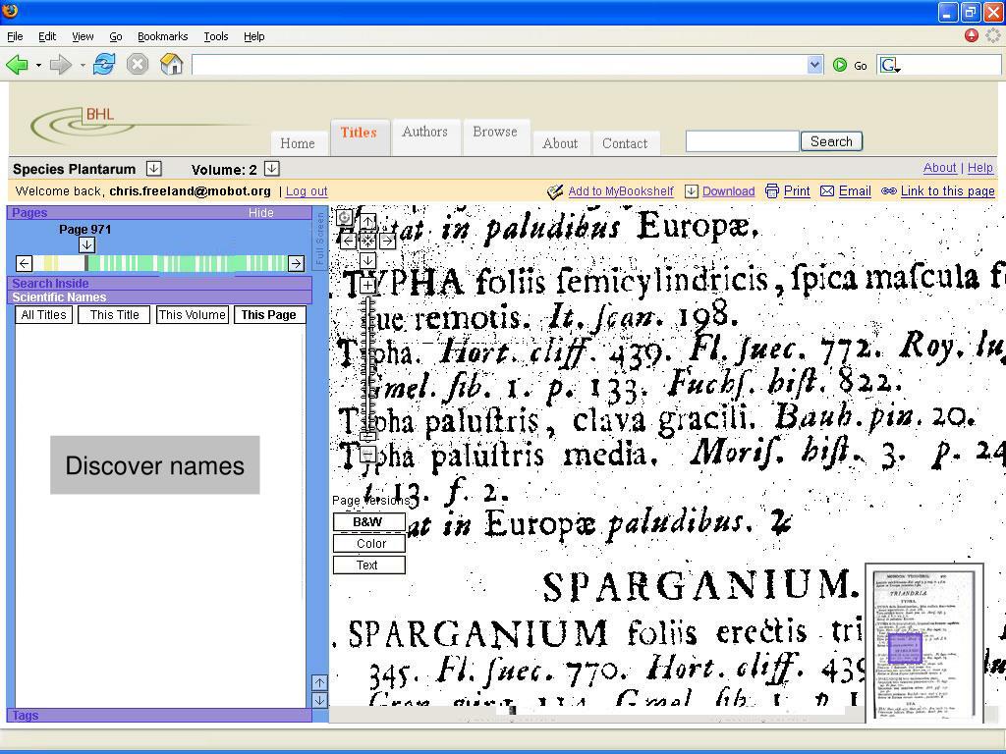
Task: Reload the page with the refresh icon
Action: click(104, 64)
